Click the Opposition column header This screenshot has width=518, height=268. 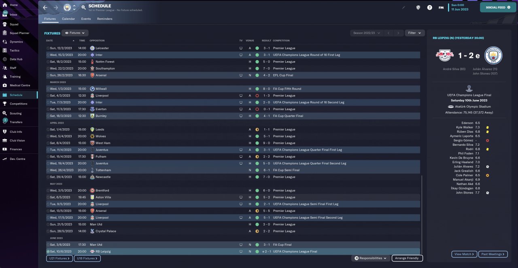click(97, 40)
